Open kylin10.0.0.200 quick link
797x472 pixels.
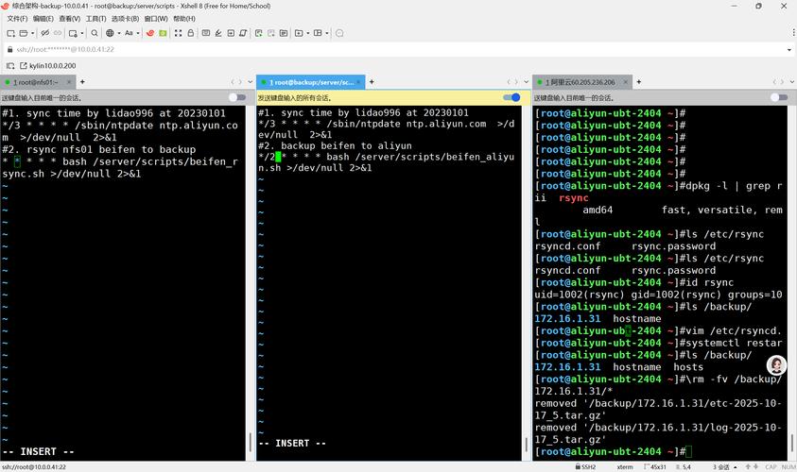tap(48, 65)
